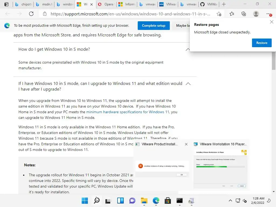The image size is (276, 207).
Task: Close the active Windows support tab
Action: click(x=92, y=4)
